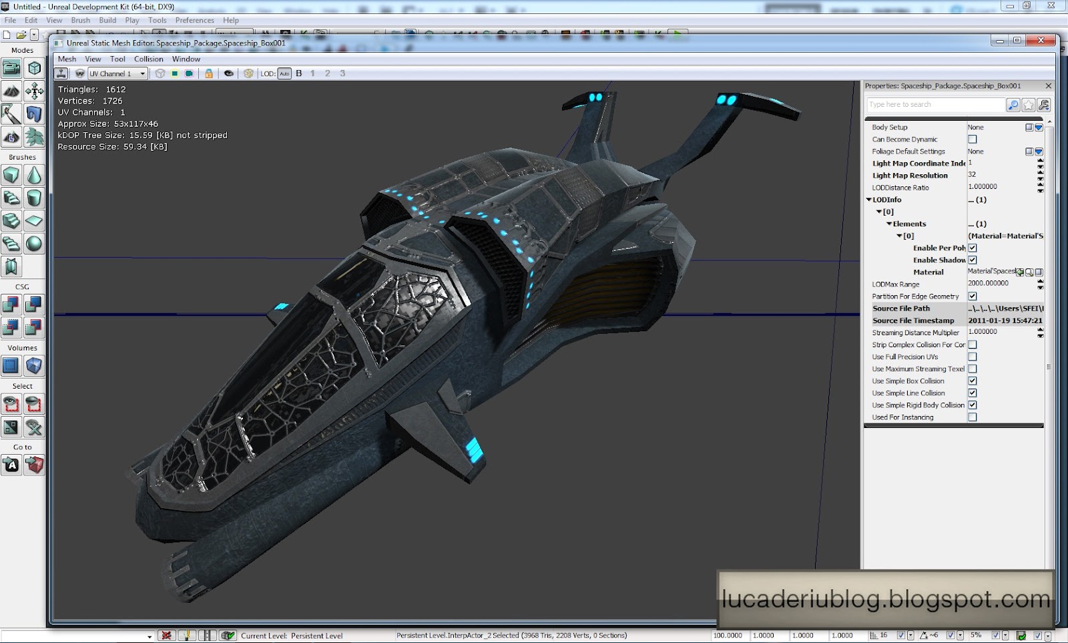Image resolution: width=1068 pixels, height=643 pixels.
Task: Choose the Linear Staircase brush
Action: click(x=11, y=220)
